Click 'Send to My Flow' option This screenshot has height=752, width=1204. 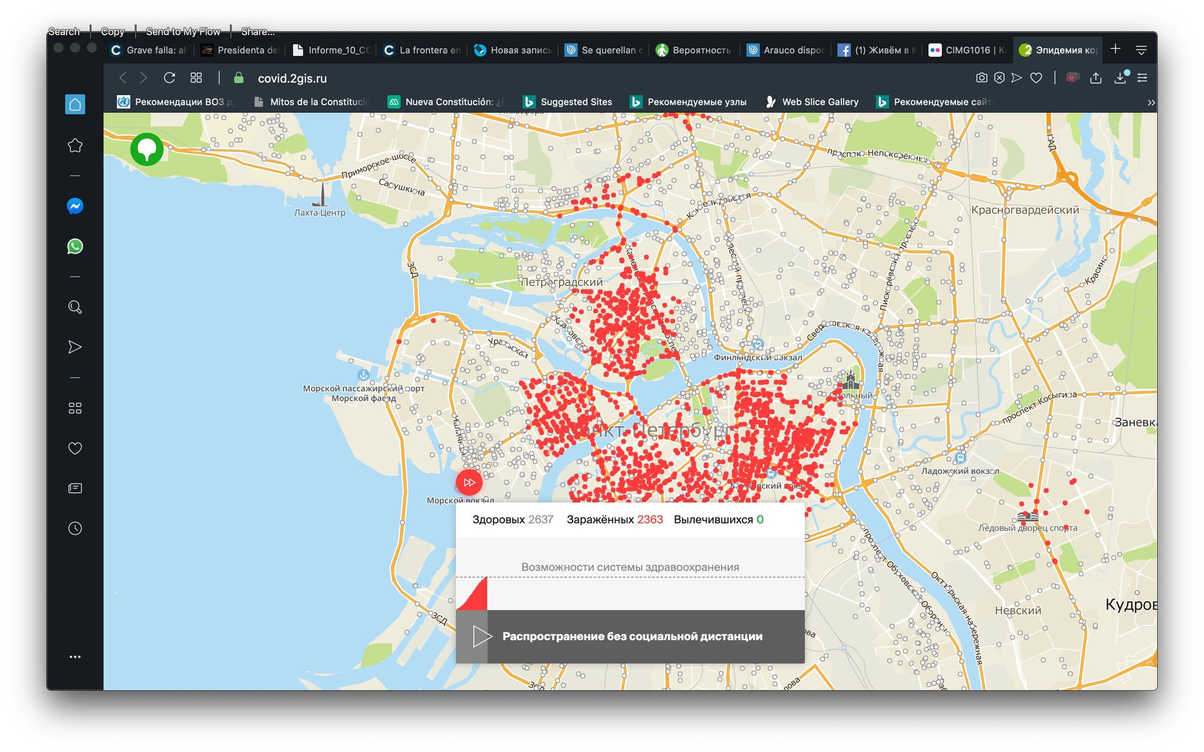click(x=183, y=31)
